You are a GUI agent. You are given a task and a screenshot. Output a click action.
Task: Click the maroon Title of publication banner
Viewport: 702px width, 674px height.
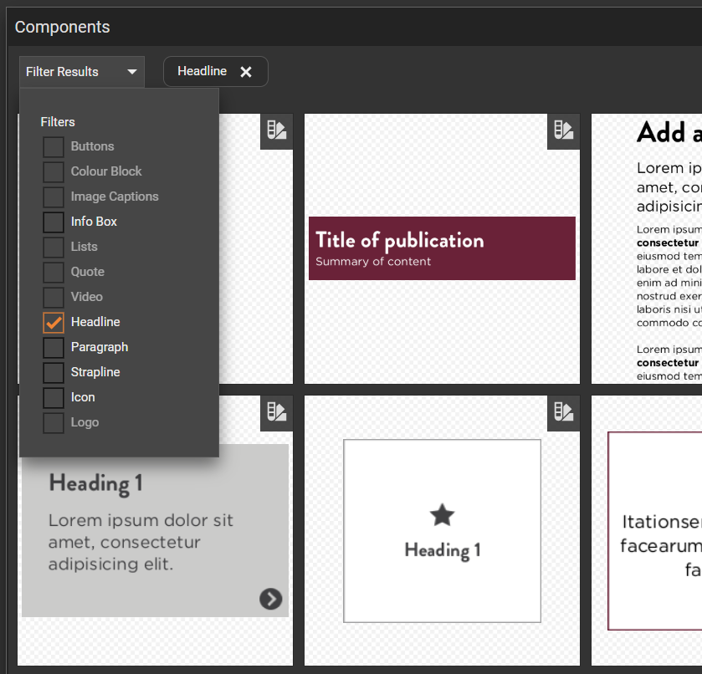tap(442, 248)
